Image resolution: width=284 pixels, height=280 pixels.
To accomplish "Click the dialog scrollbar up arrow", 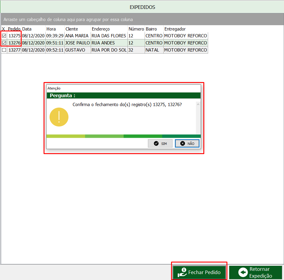I will 198,104.
